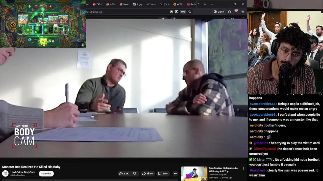Open the browser hamburger application menu
Viewport: 323px width, 181px height.
pos(243,12)
